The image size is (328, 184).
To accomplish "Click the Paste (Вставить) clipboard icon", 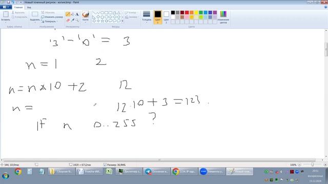I will [6, 14].
